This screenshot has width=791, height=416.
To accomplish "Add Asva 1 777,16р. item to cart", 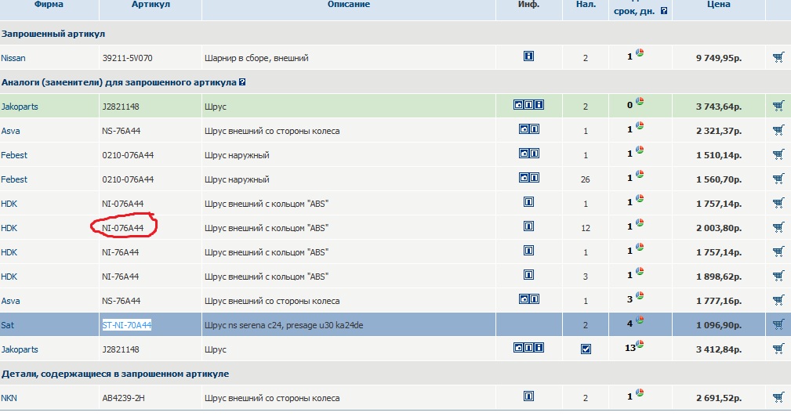I will pos(778,300).
